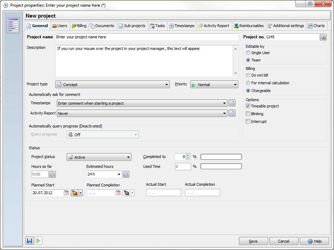The height and width of the screenshot is (250, 334).
Task: Click the Completed to progress bar
Action: click(221, 157)
